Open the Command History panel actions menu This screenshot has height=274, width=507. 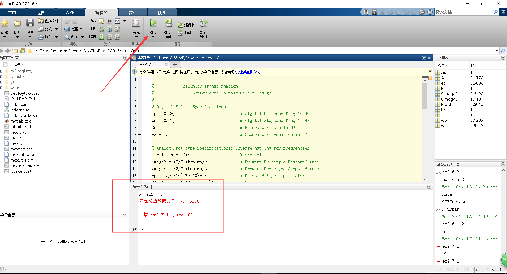coord(503,164)
